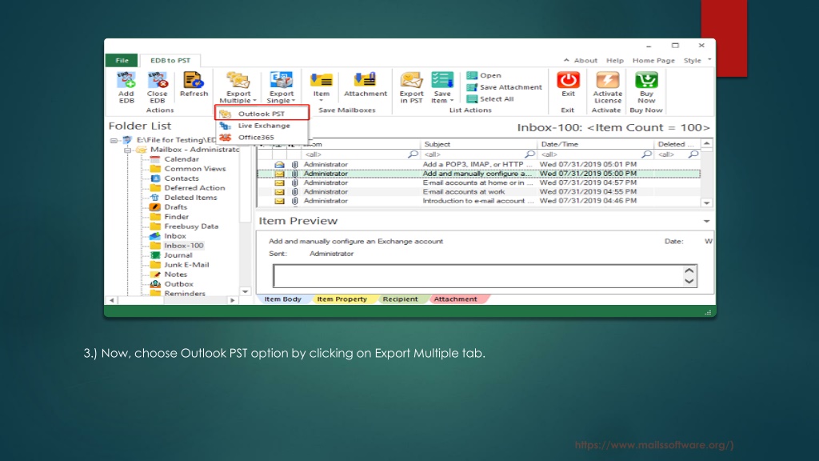This screenshot has width=819, height=461.
Task: Select the Common Views folder
Action: (x=195, y=168)
